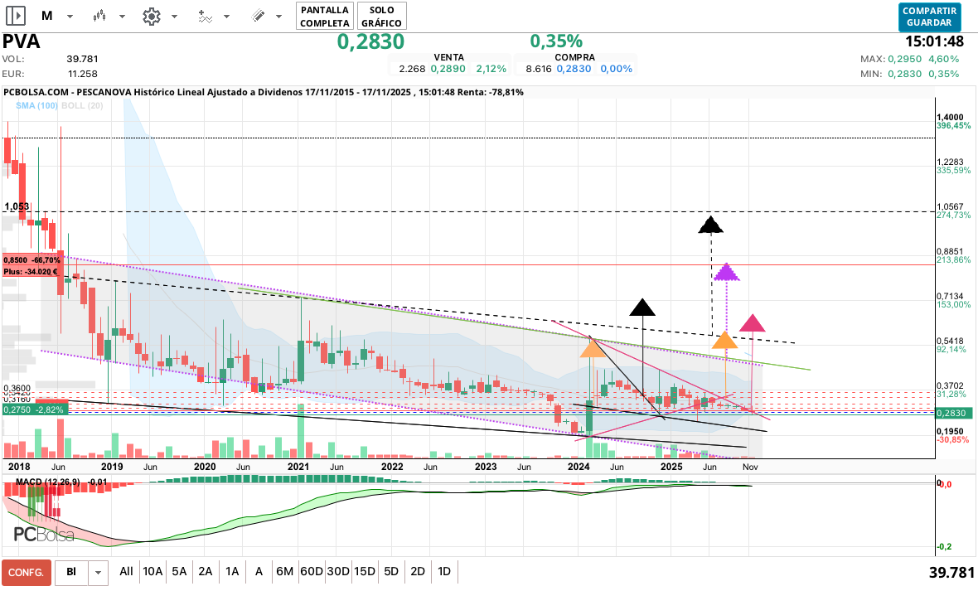This screenshot has height=591, width=978.
Task: Expand the BI dropdown arrow
Action: 98,572
